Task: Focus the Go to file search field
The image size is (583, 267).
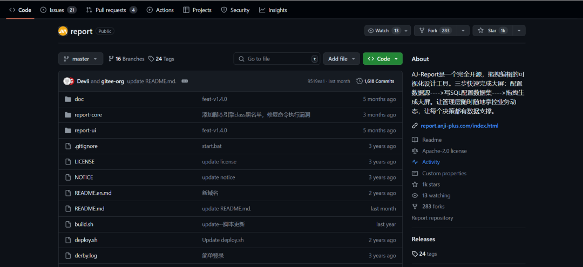Action: [x=277, y=59]
